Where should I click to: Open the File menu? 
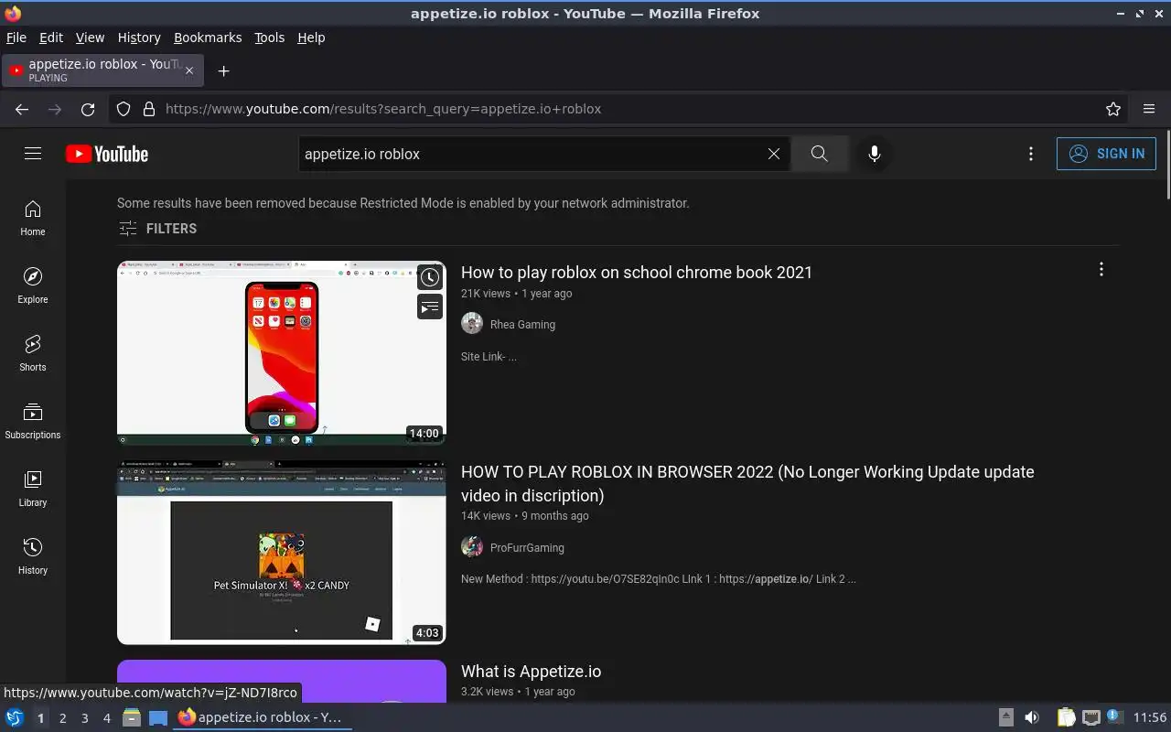pyautogui.click(x=16, y=38)
